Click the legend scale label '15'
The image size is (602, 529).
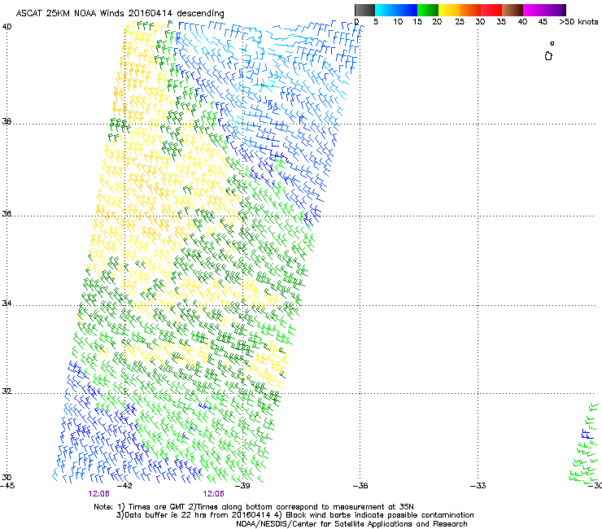417,22
